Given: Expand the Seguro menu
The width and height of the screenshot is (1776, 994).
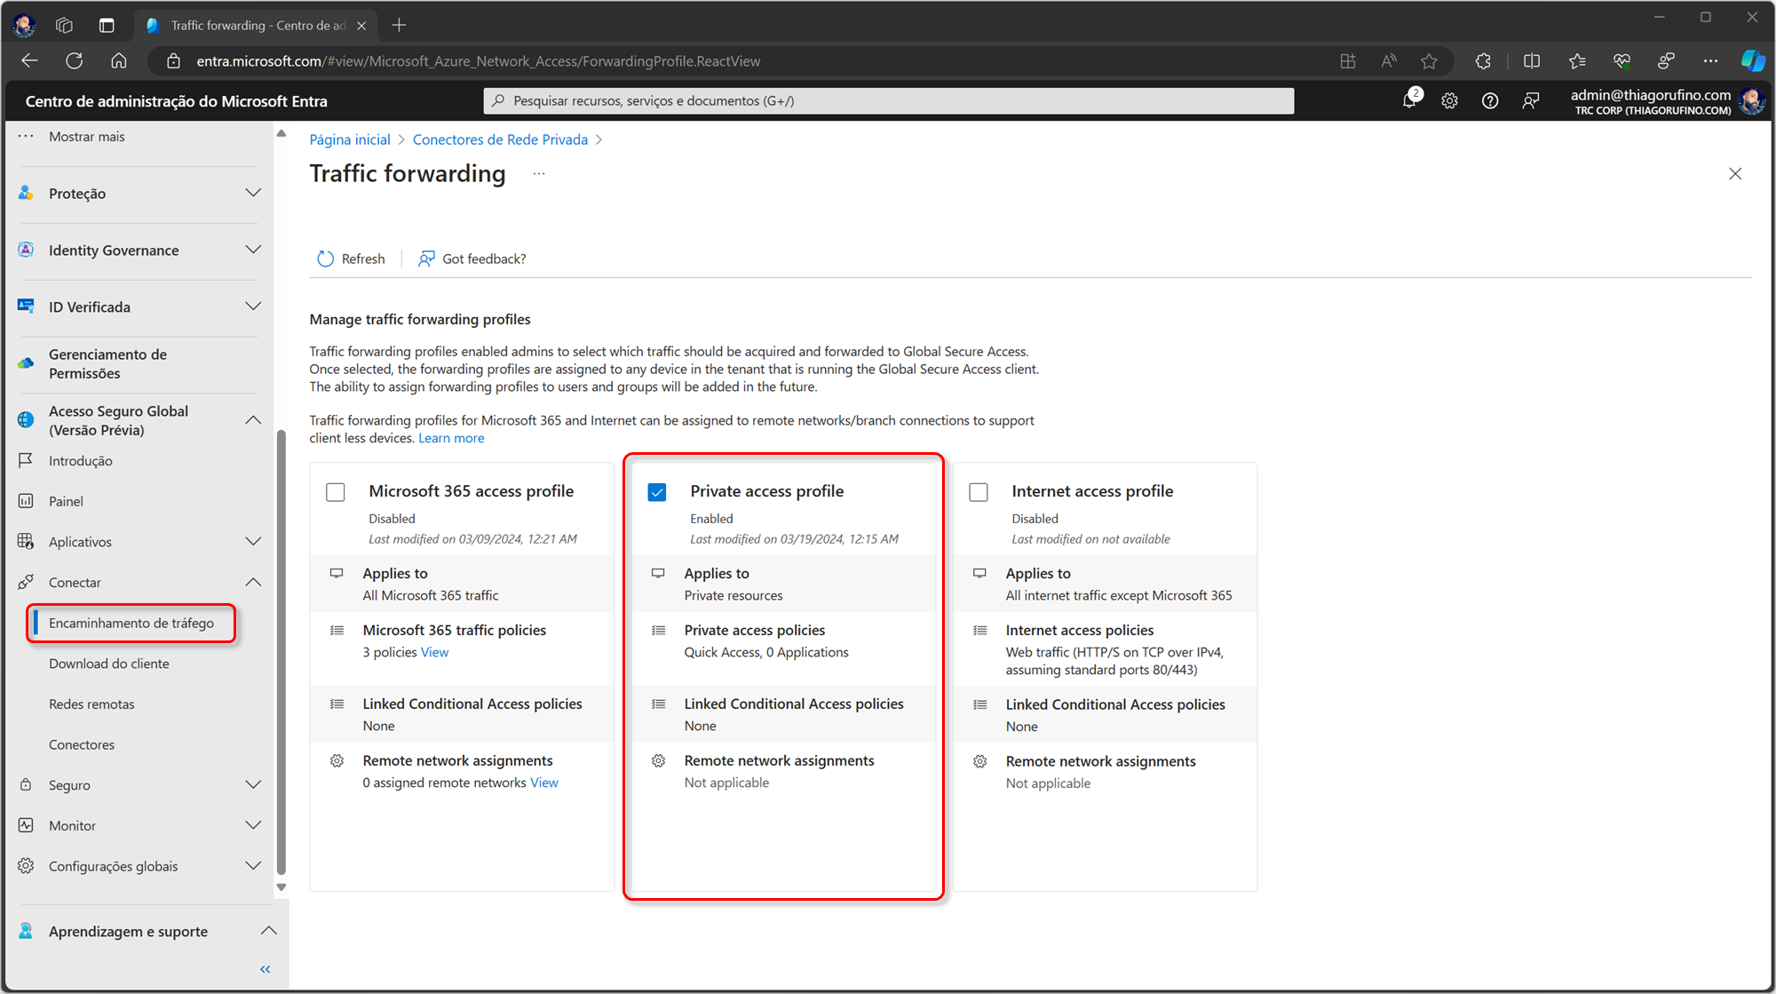Looking at the screenshot, I should (253, 784).
